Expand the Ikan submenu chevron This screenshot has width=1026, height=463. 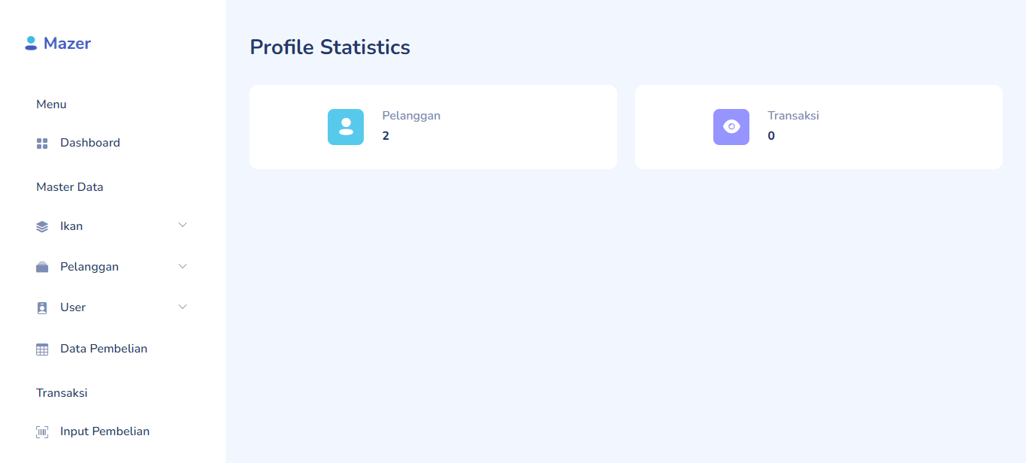pyautogui.click(x=183, y=225)
